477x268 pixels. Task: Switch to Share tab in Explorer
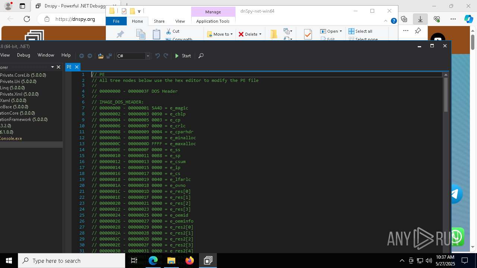click(159, 21)
